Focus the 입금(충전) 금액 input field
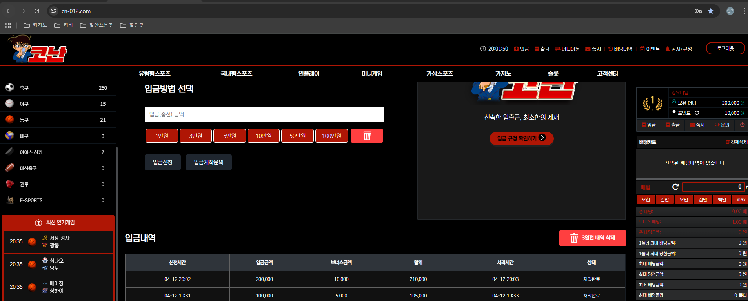 (x=264, y=114)
